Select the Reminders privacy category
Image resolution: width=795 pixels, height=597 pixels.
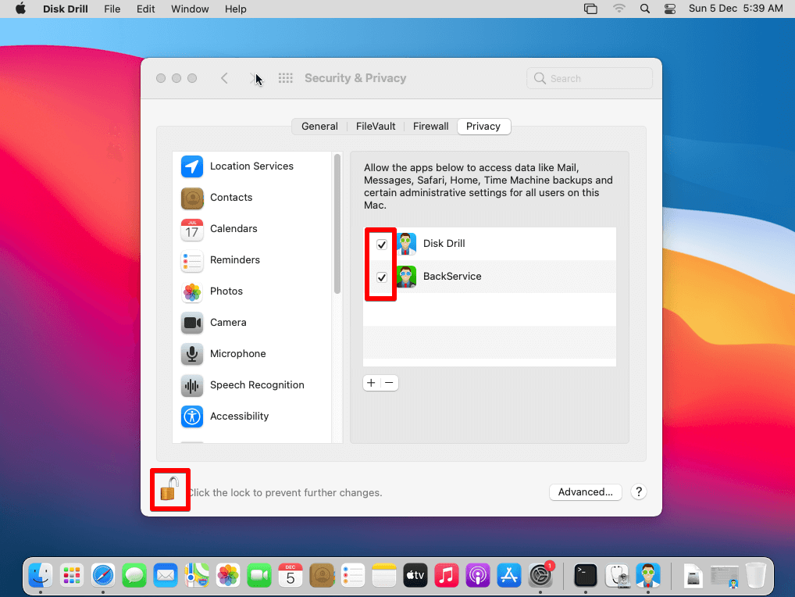tap(251, 260)
